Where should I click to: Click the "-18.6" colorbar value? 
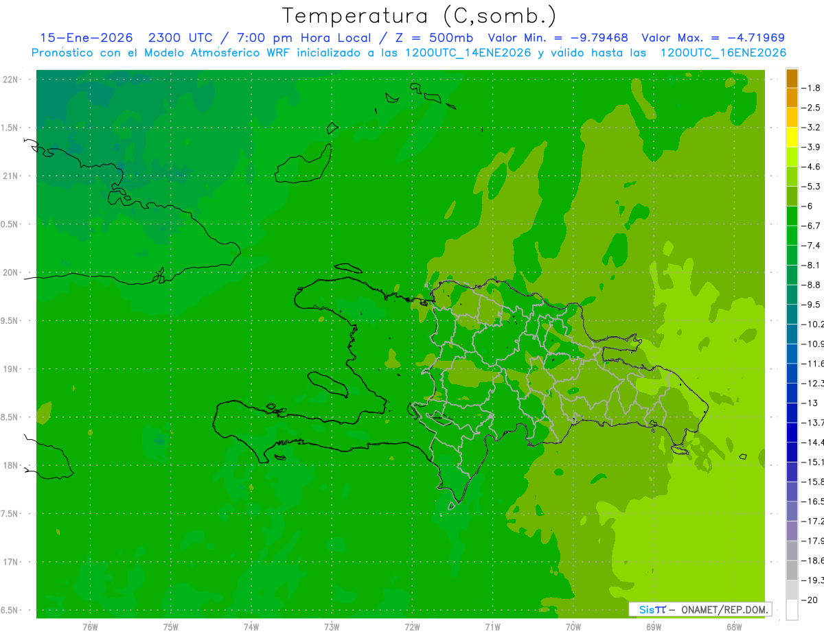(x=813, y=561)
